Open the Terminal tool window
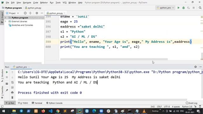 click(x=37, y=103)
